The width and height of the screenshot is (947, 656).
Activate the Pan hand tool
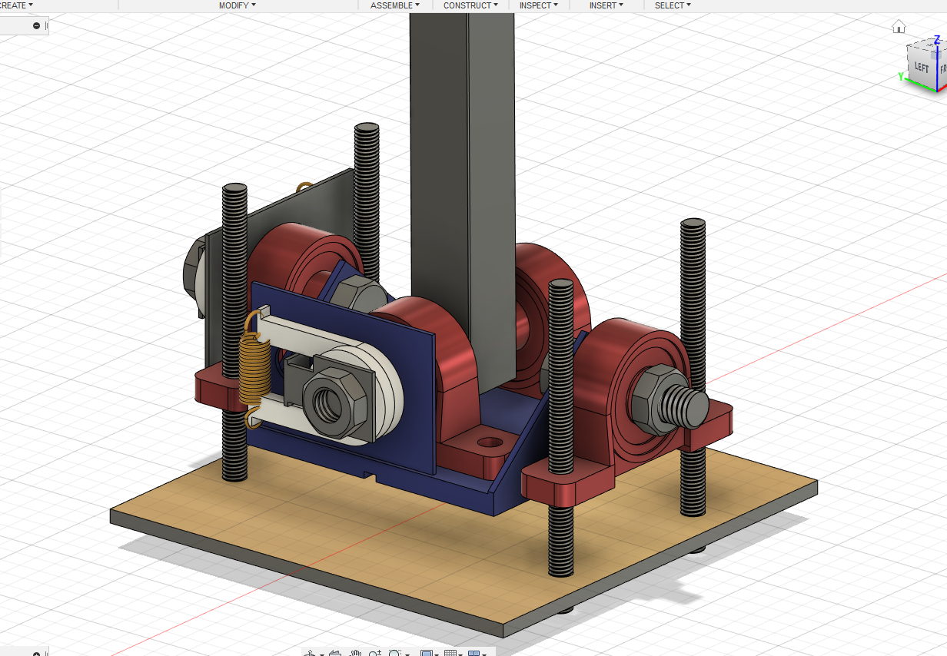click(x=355, y=653)
